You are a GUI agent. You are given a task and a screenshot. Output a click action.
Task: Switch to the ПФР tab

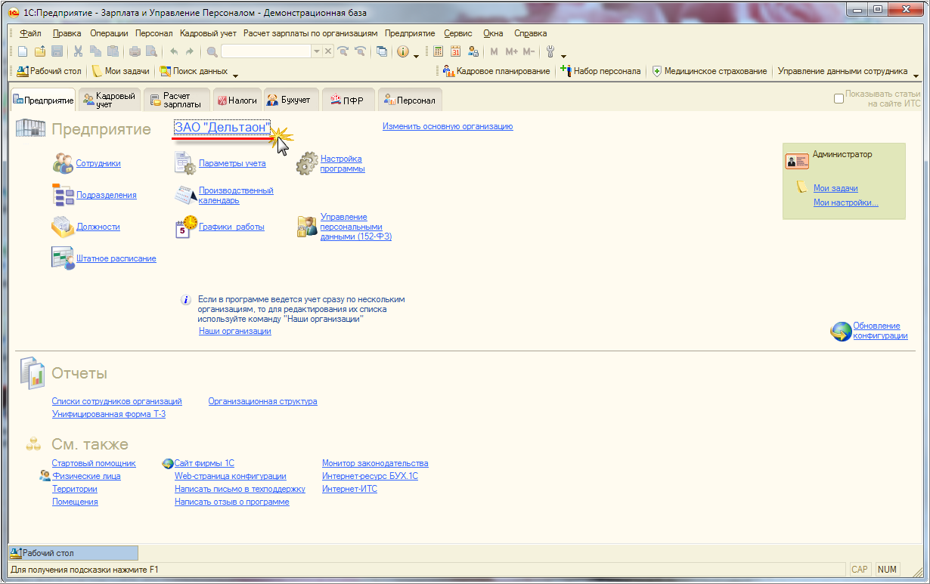point(347,100)
